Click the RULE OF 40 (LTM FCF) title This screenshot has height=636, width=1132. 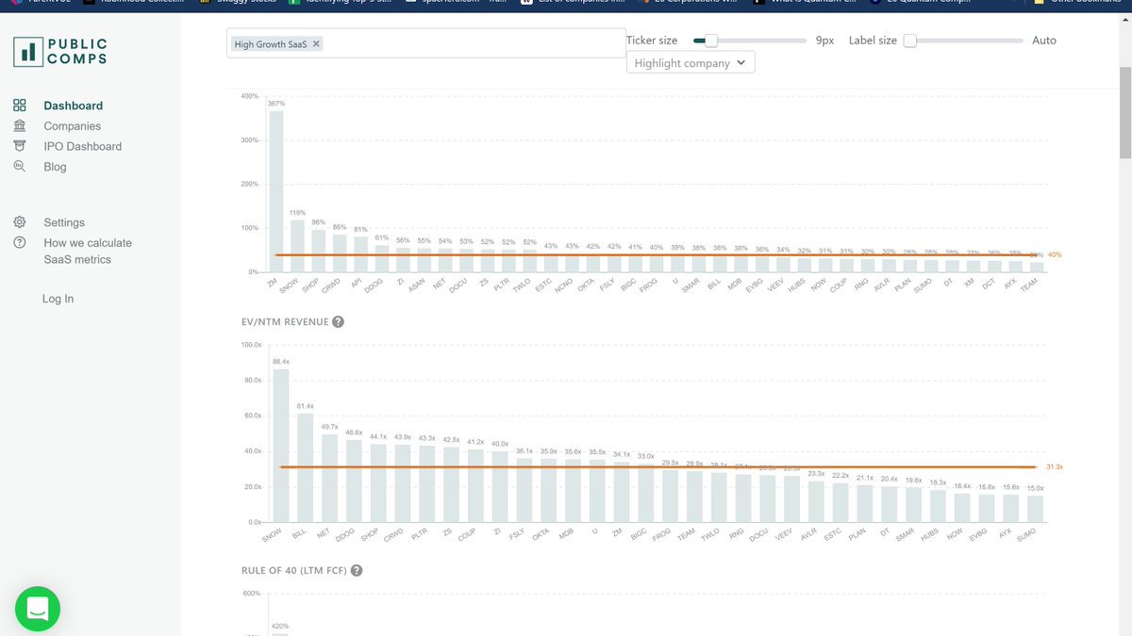click(x=294, y=570)
